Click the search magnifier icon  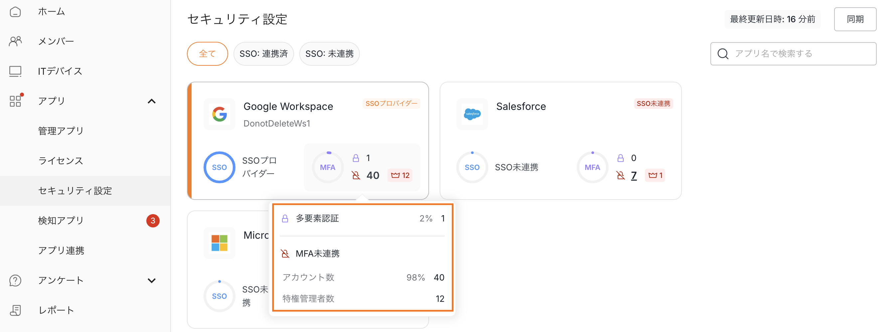pos(722,54)
